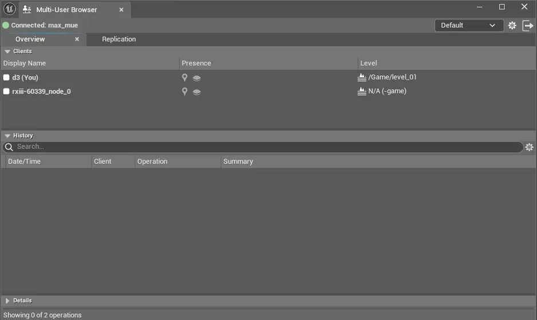Screen dimensions: 537x320
Task: Open History view options gear icon
Action: [x=529, y=147]
